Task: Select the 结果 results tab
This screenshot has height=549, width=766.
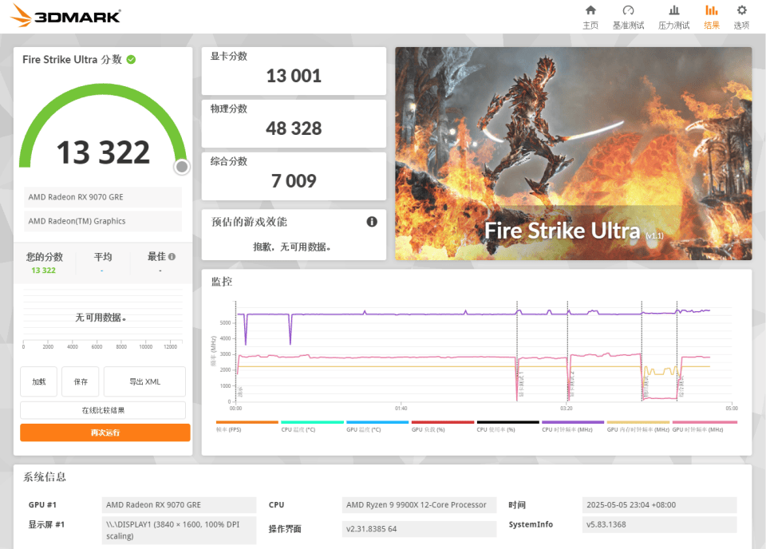Action: tap(711, 17)
